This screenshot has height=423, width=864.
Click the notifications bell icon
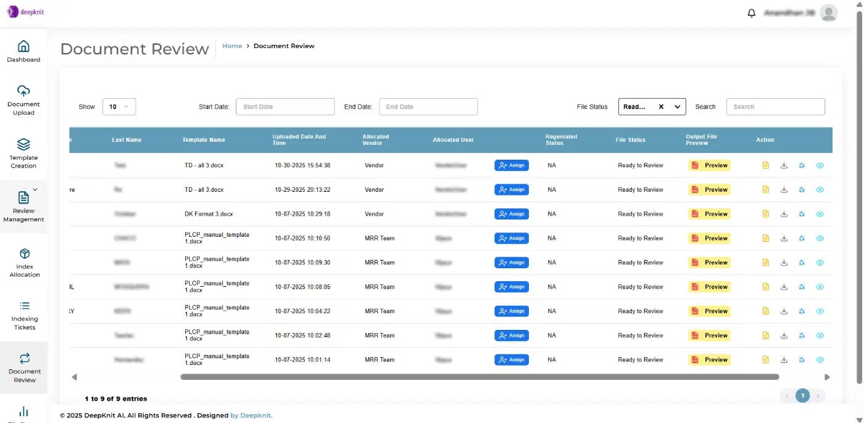751,12
